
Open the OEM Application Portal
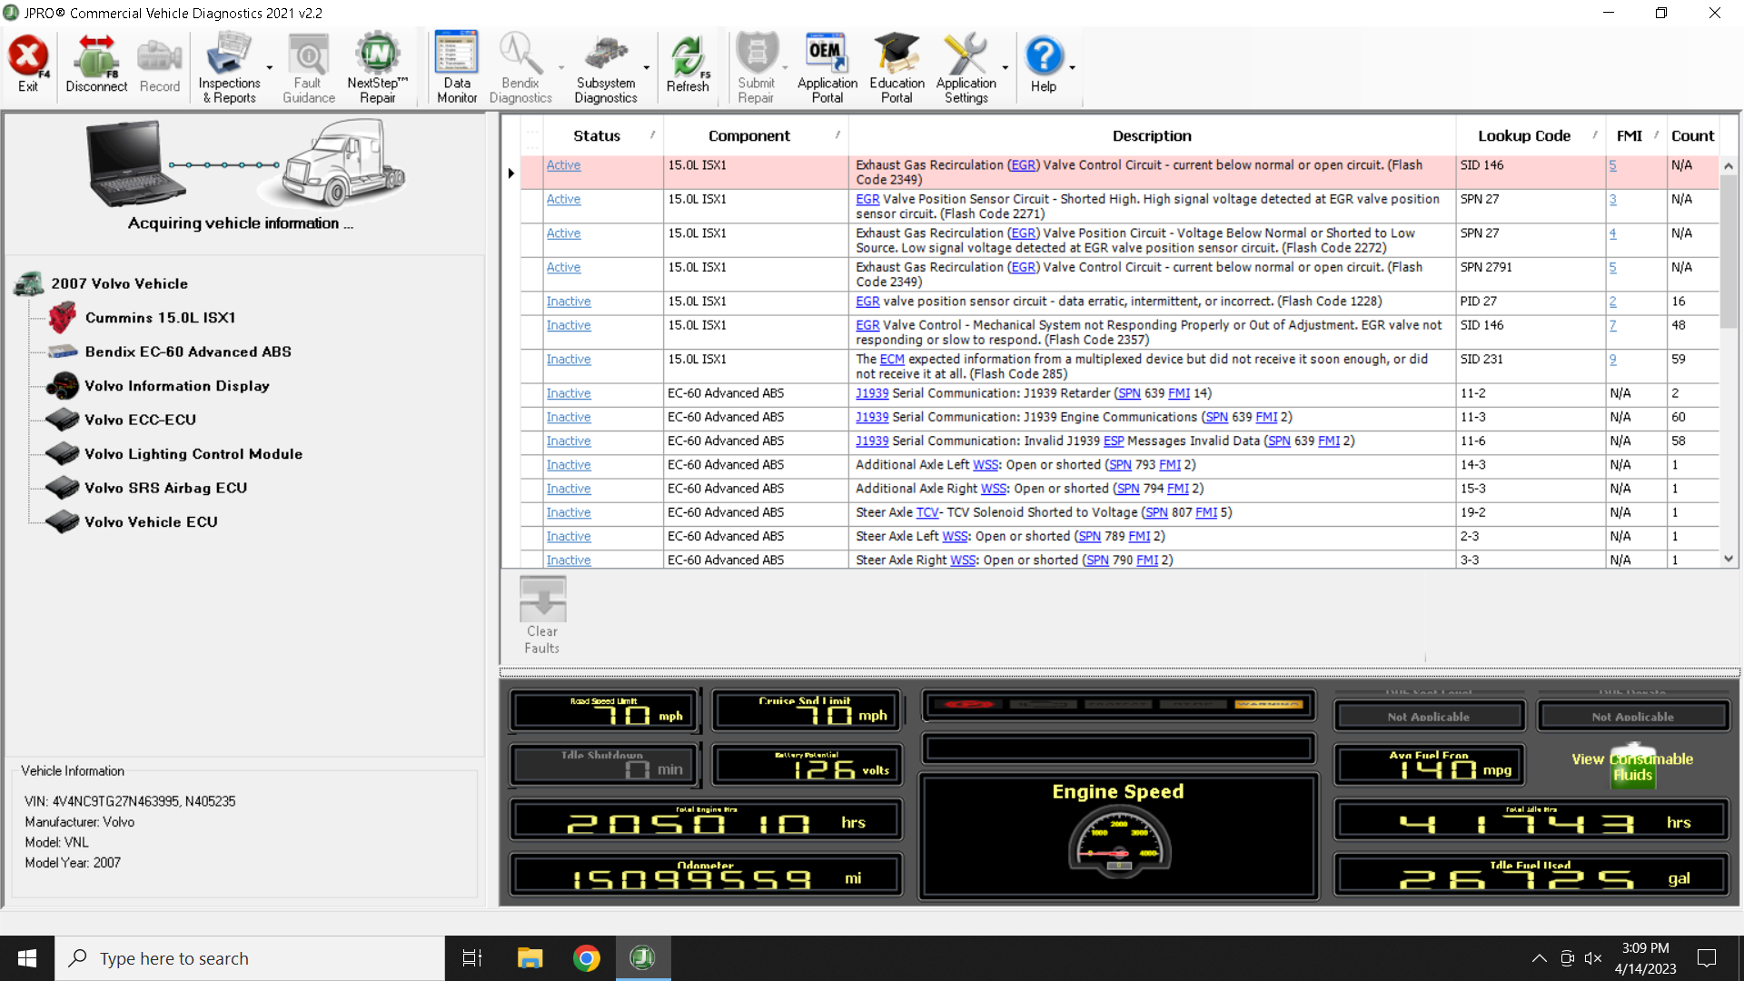tap(827, 68)
